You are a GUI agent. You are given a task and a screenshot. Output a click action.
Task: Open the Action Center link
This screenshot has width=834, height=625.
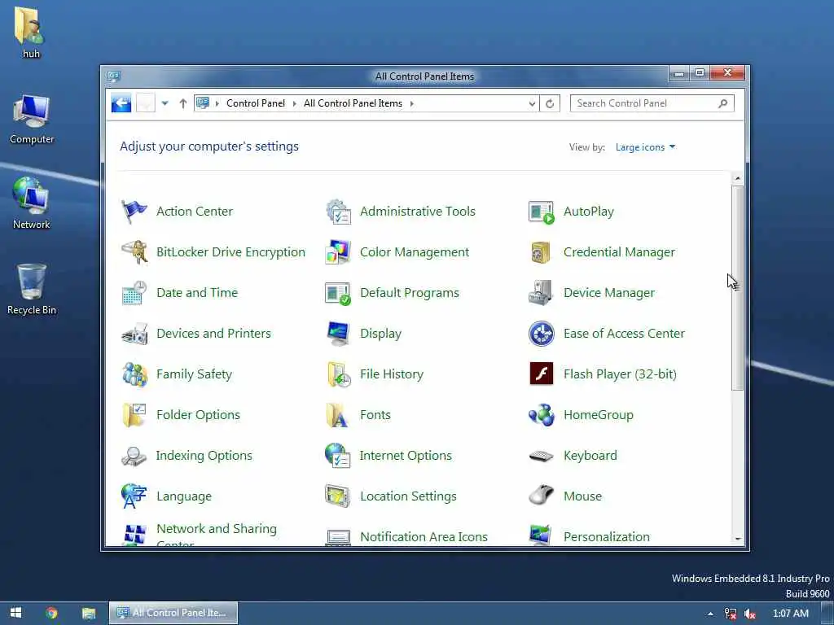coord(195,212)
